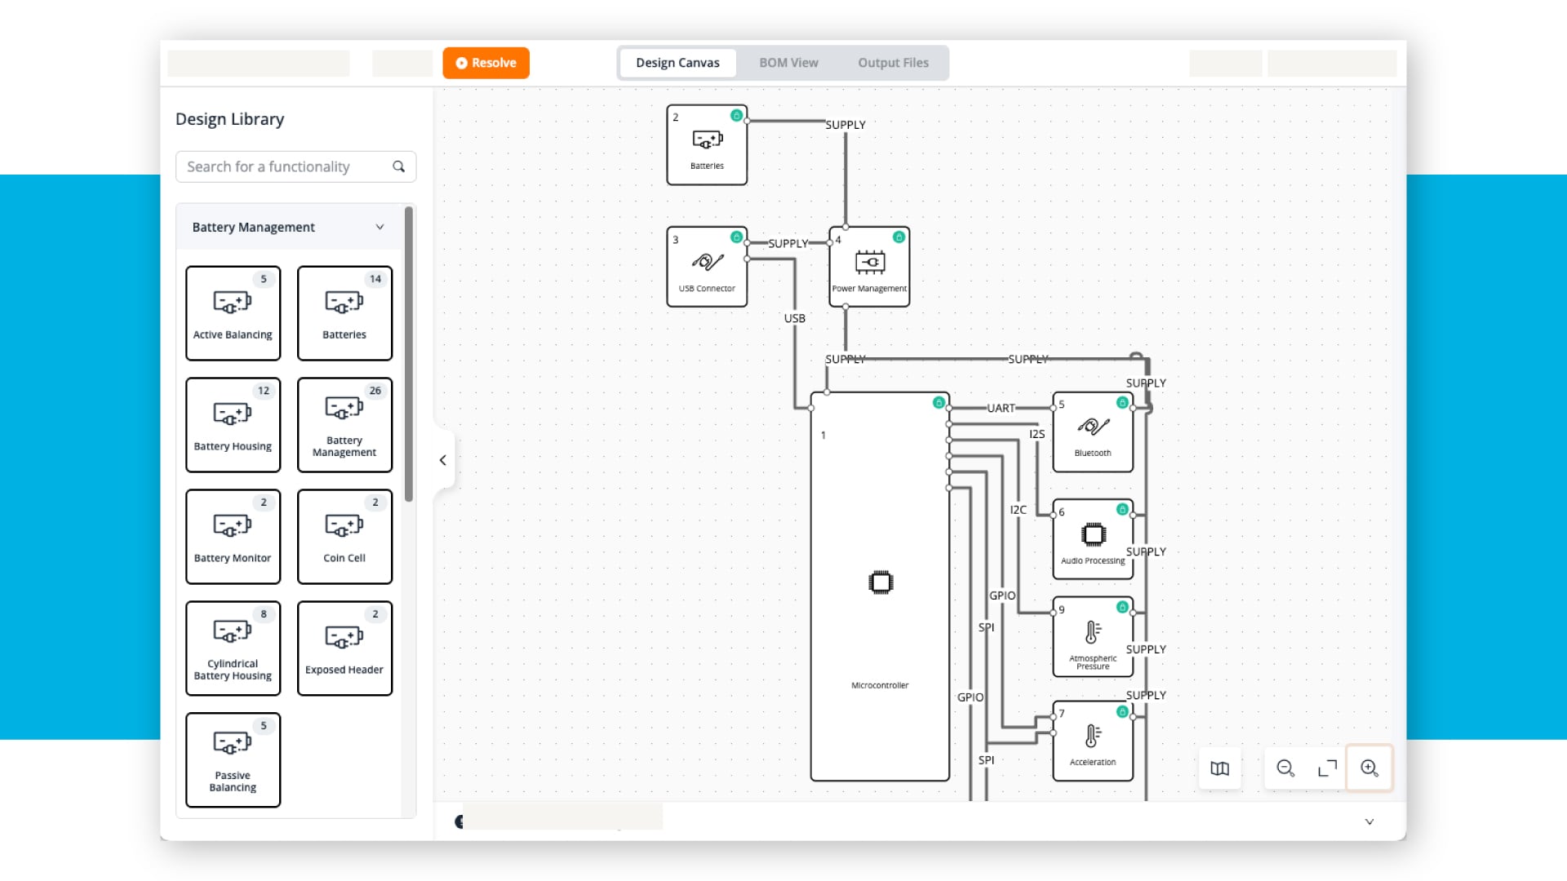Click the search magnifier in library
Image resolution: width=1567 pixels, height=881 pixels.
398,166
